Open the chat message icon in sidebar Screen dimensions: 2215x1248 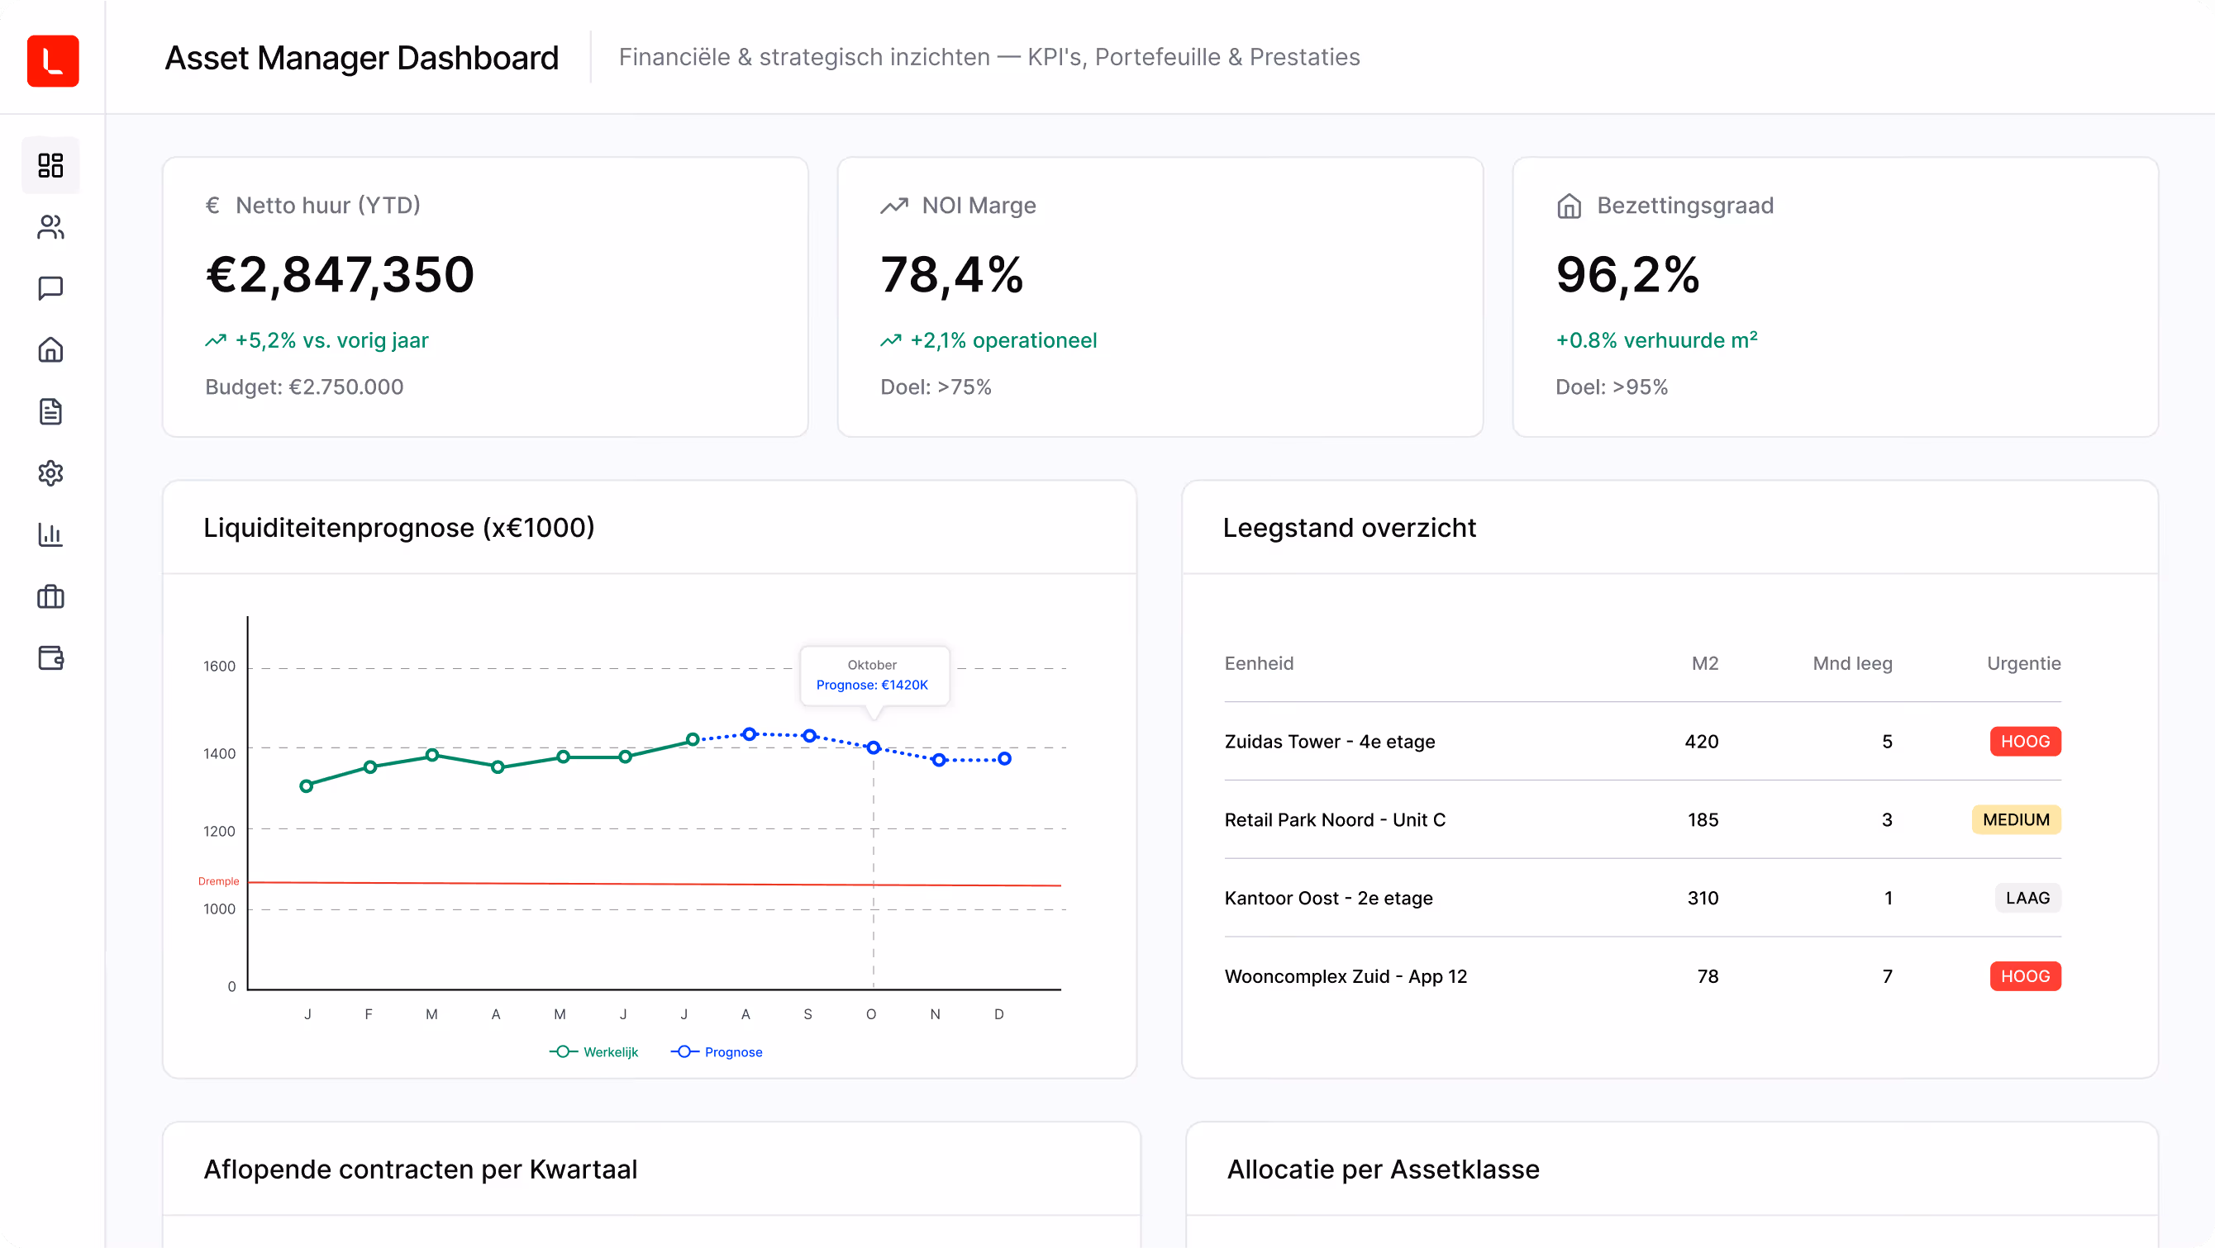tap(50, 288)
